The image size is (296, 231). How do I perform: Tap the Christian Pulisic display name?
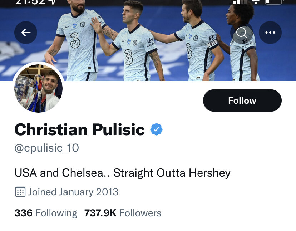point(79,129)
